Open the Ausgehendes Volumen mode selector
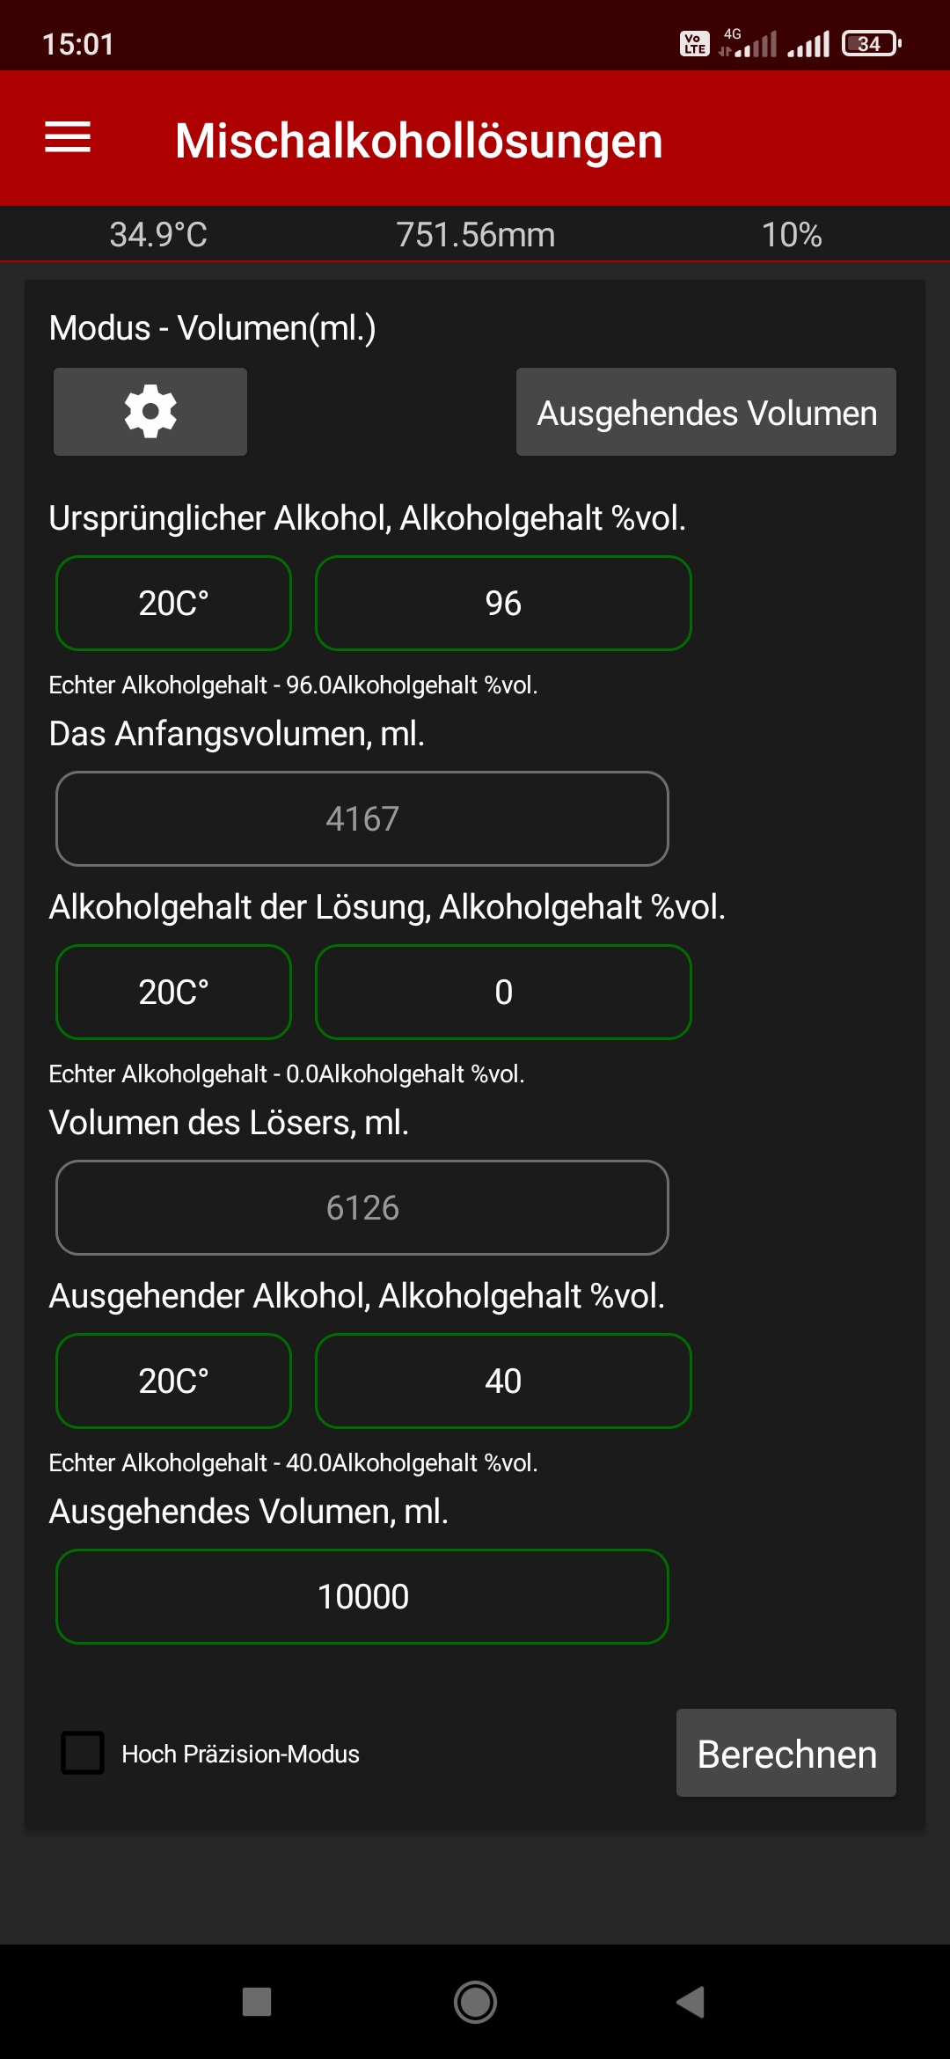Viewport: 950px width, 2059px height. [705, 412]
